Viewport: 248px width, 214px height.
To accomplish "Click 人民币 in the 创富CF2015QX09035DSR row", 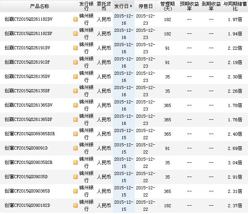I will 104,162.
